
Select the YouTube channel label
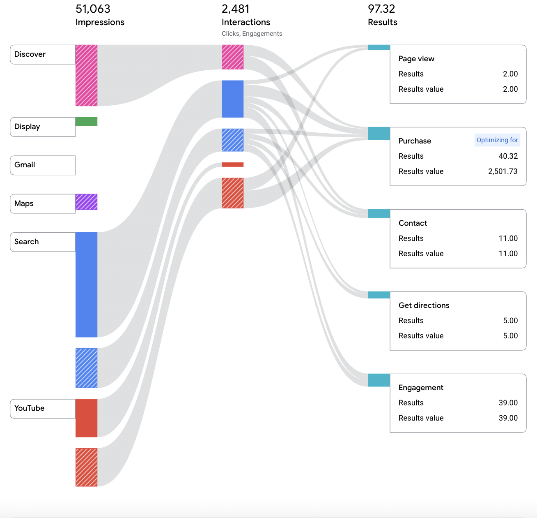[x=42, y=409]
